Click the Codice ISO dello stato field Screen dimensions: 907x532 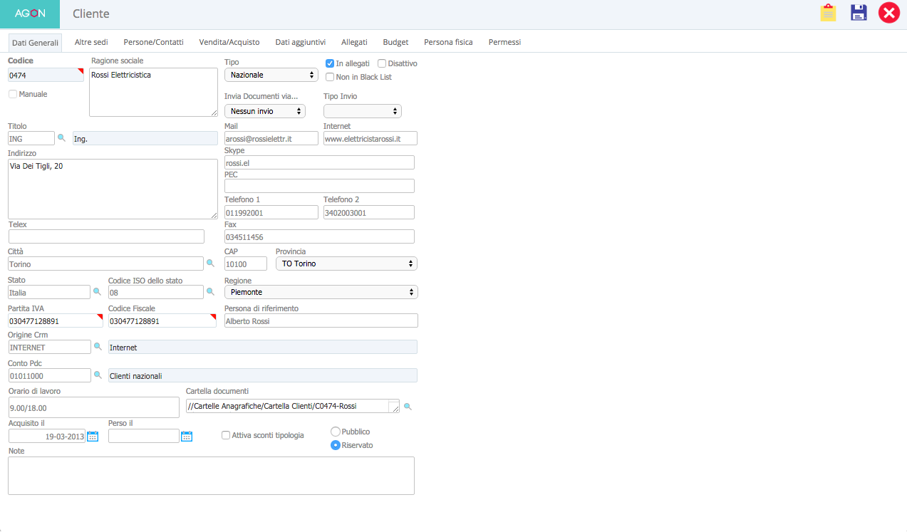156,292
